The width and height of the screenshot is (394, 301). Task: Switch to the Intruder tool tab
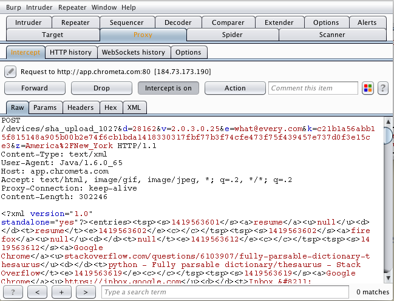point(29,22)
